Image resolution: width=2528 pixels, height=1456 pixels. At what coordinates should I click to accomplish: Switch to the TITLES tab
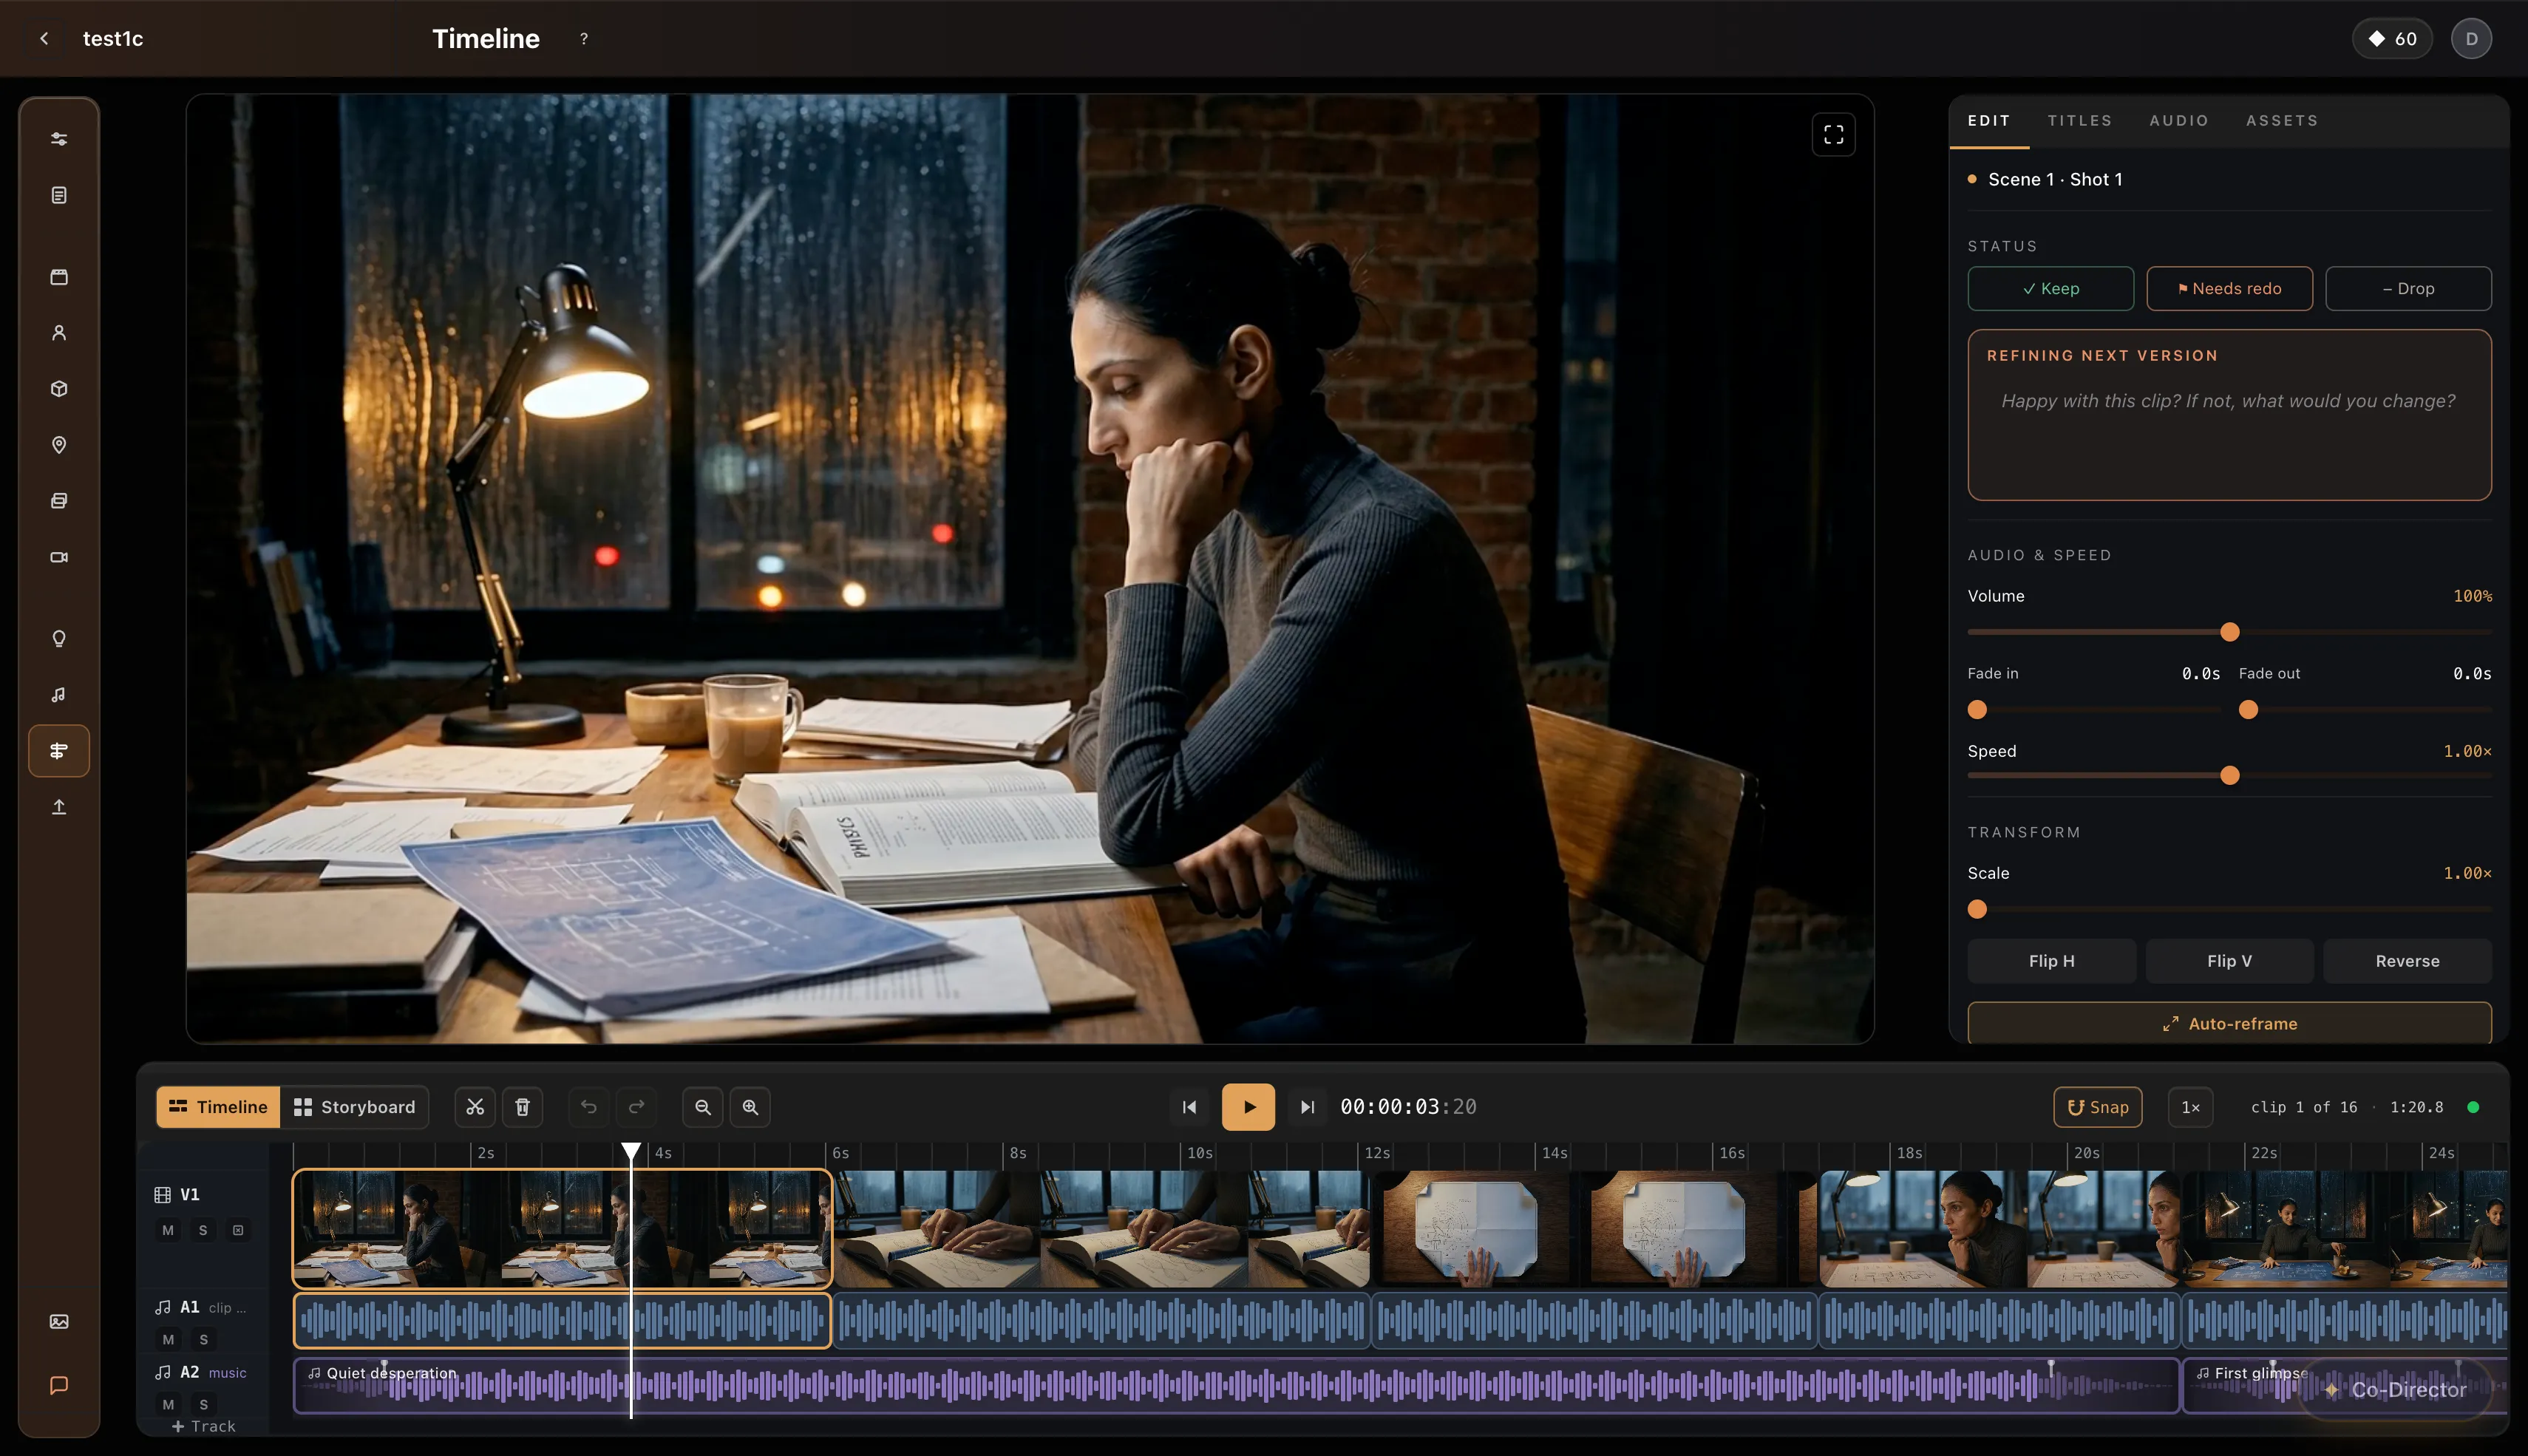(2079, 120)
